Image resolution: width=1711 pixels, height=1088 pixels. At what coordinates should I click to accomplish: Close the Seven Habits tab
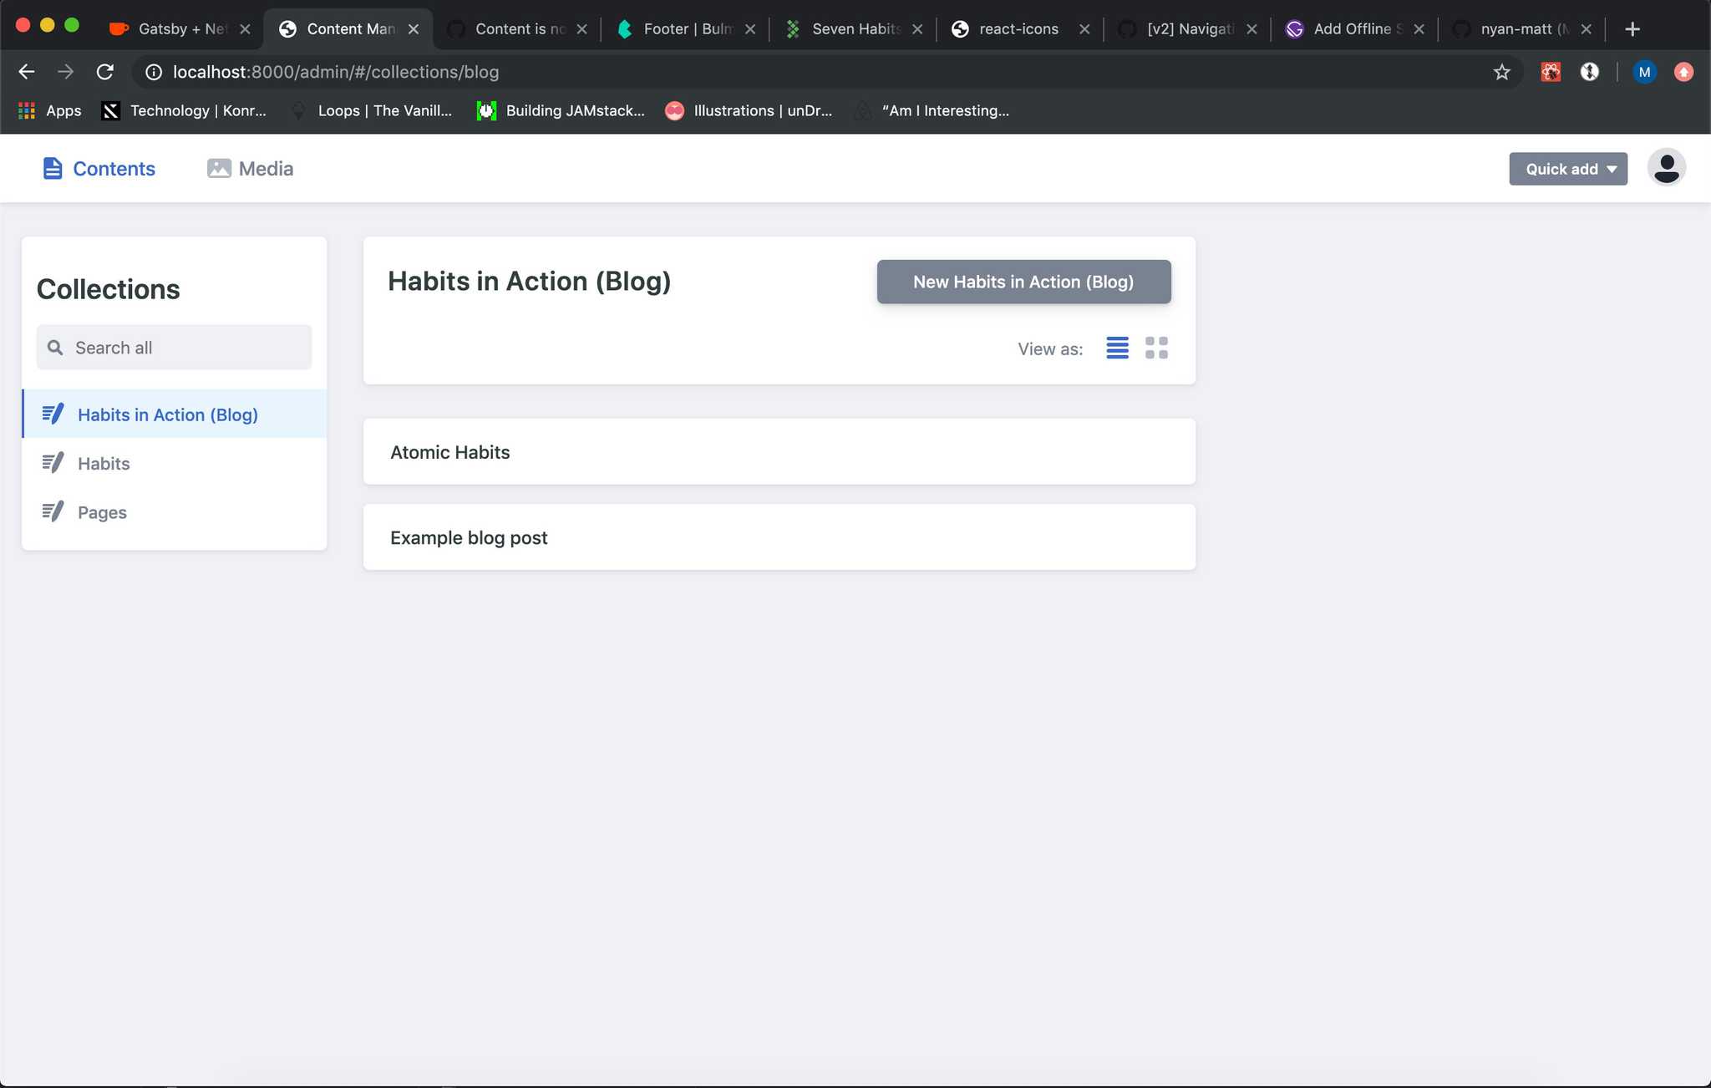point(917,29)
